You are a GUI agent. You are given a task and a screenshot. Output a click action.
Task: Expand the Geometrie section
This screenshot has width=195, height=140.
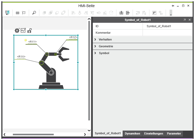95,46
